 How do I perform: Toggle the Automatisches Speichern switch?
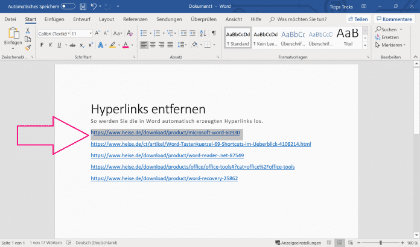[68, 6]
